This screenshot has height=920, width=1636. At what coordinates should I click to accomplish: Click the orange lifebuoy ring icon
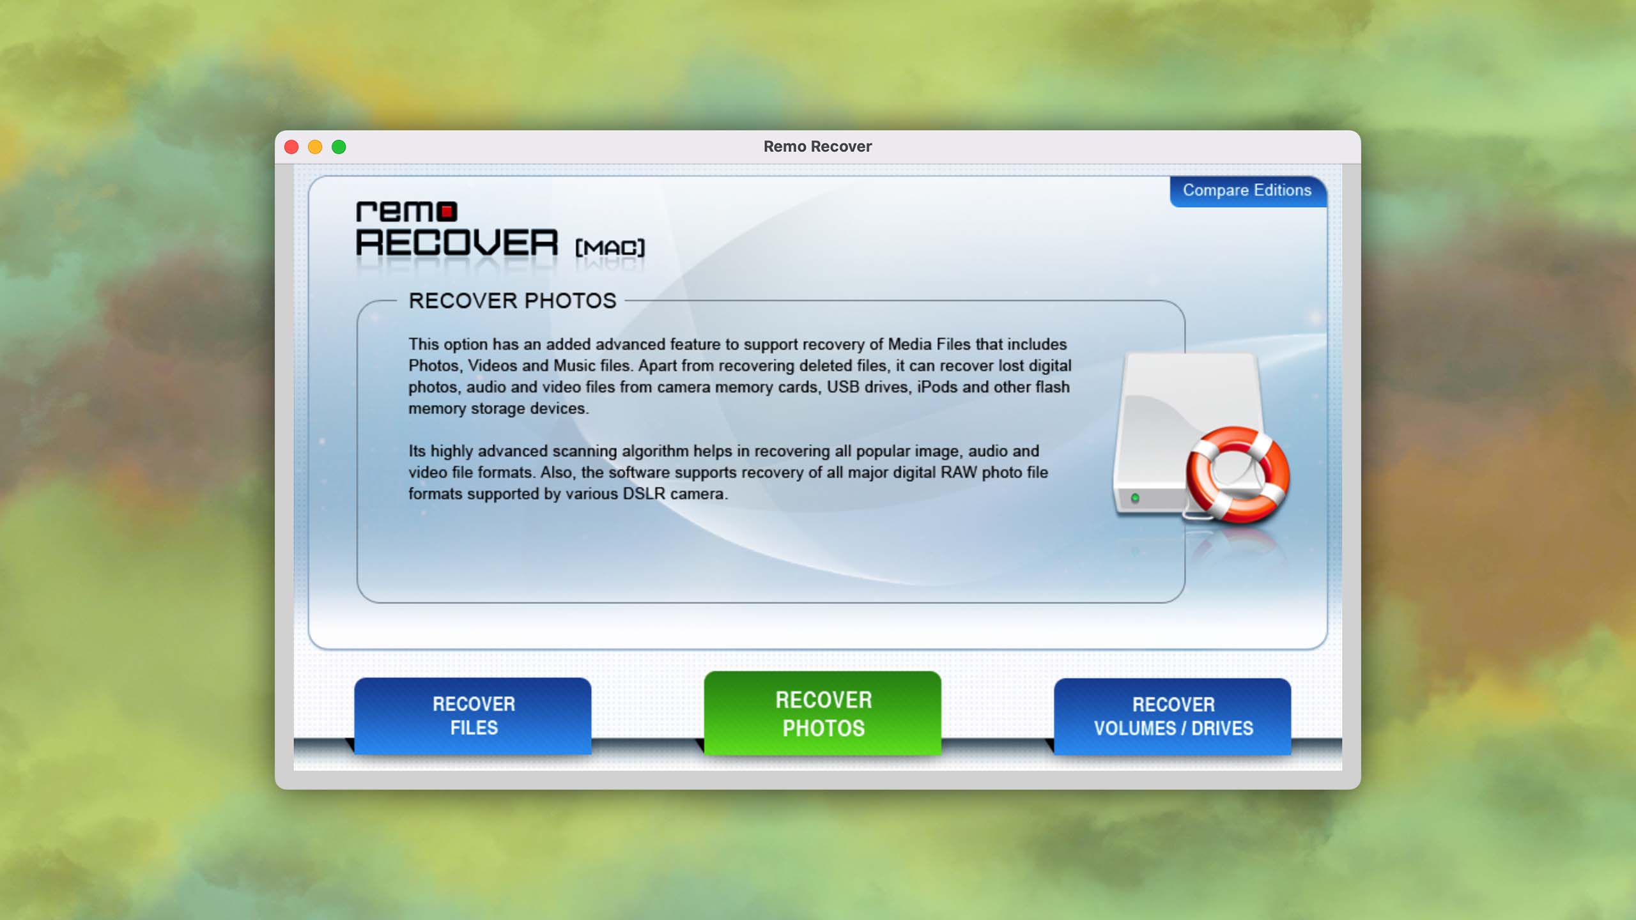[1237, 474]
